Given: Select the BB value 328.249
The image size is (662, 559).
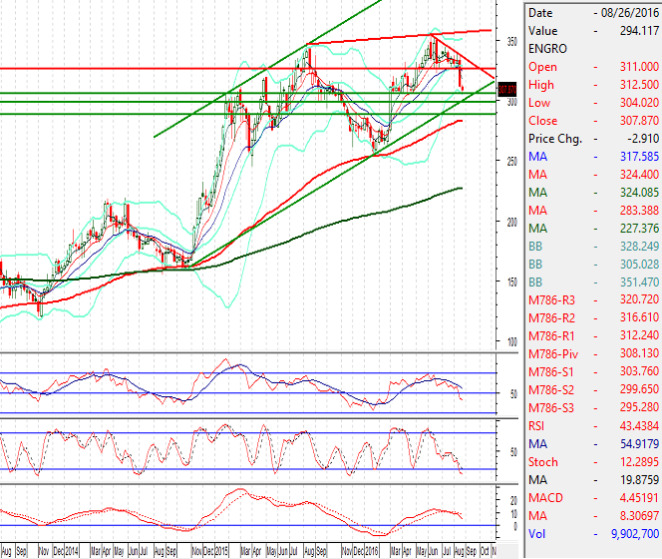Looking at the screenshot, I should pyautogui.click(x=639, y=247).
